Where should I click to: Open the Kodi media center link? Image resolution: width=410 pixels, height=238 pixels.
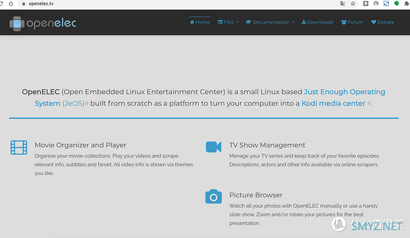point(333,104)
